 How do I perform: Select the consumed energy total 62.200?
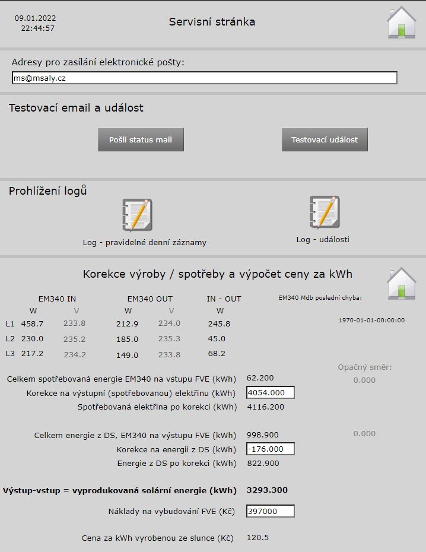[x=260, y=378]
